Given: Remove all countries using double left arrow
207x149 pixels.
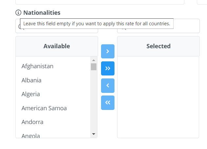Looking at the screenshot, I should tap(108, 102).
